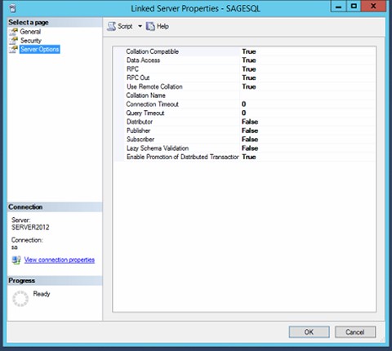Click the Cancel button

[355, 332]
